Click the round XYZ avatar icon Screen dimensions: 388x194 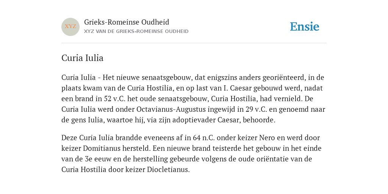70,27
